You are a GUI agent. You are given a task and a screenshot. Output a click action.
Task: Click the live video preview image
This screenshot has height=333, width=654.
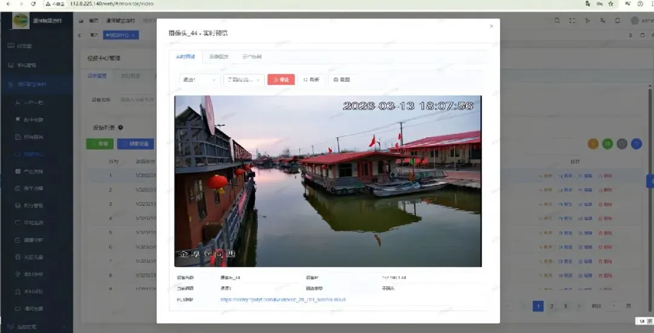[x=328, y=181]
